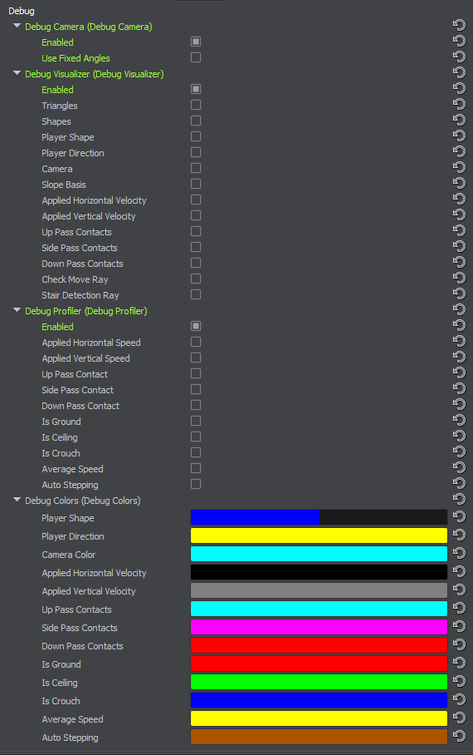Viewport: 473px width, 755px height.
Task: Reset the Stair Detection Ray property
Action: [x=459, y=294]
